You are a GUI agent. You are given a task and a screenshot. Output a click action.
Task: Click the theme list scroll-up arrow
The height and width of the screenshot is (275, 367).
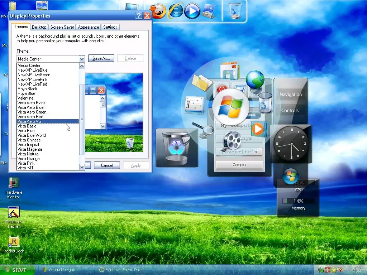pos(82,66)
